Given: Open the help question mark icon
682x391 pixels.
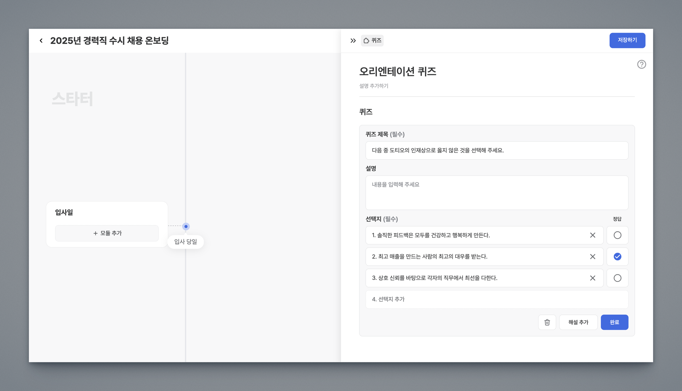Looking at the screenshot, I should click(x=641, y=64).
